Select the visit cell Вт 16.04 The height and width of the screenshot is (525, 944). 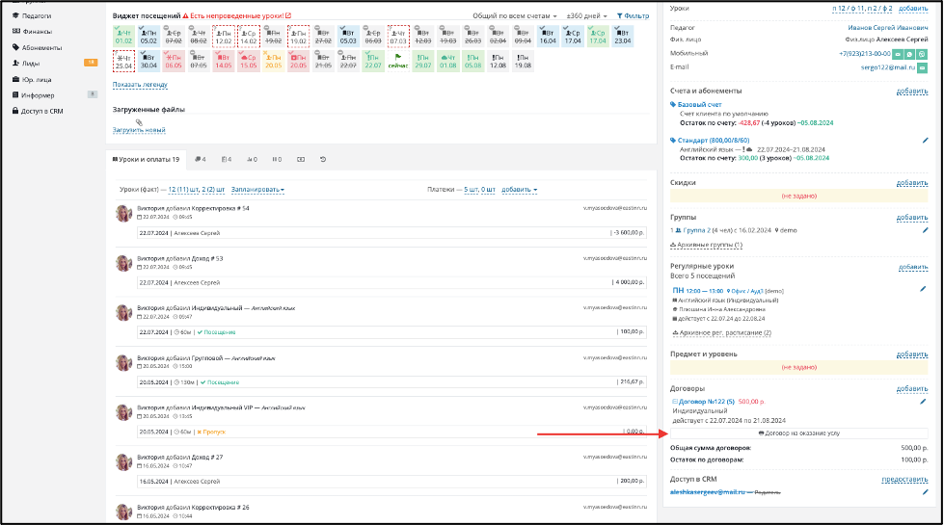(x=548, y=37)
